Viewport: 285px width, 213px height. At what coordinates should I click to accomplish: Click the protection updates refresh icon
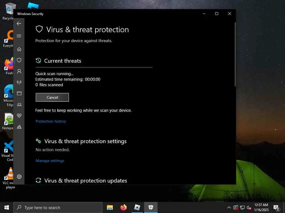coord(38,180)
